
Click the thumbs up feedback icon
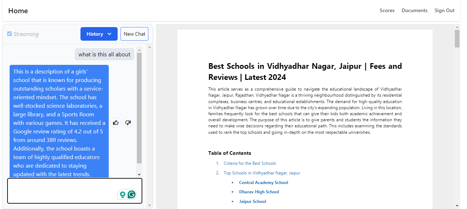pos(115,123)
